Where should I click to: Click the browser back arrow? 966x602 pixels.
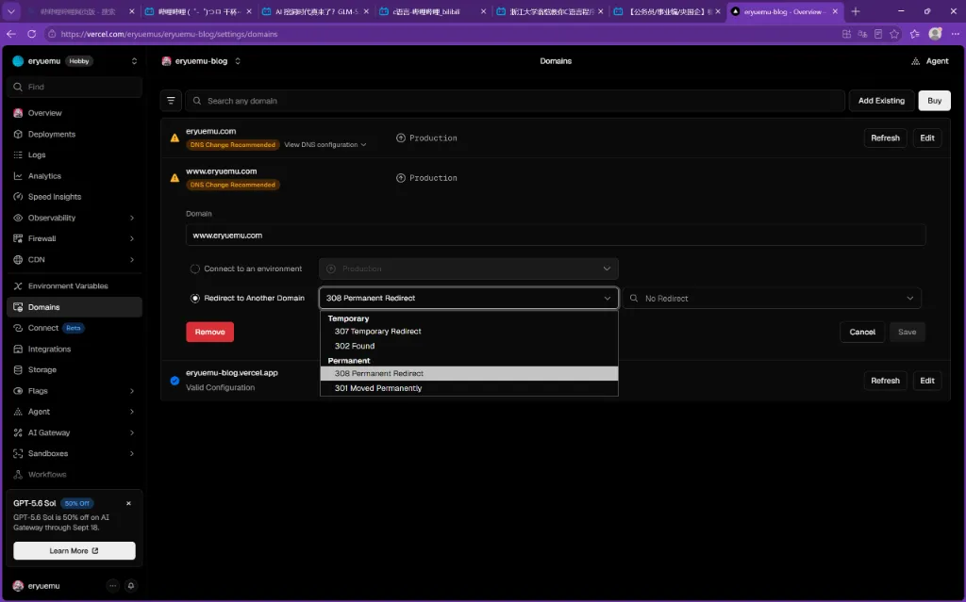(x=11, y=34)
